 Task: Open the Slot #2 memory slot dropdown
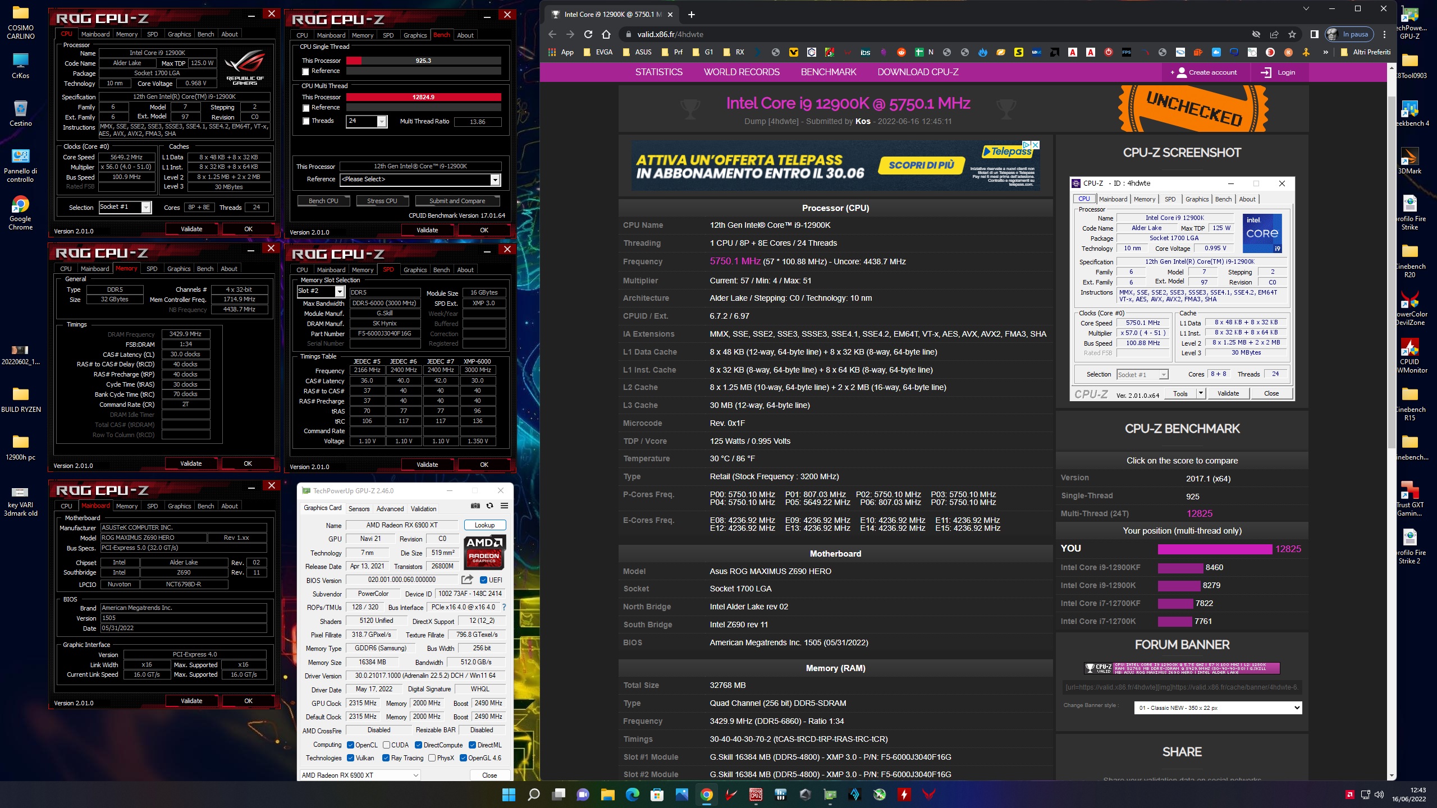(340, 291)
